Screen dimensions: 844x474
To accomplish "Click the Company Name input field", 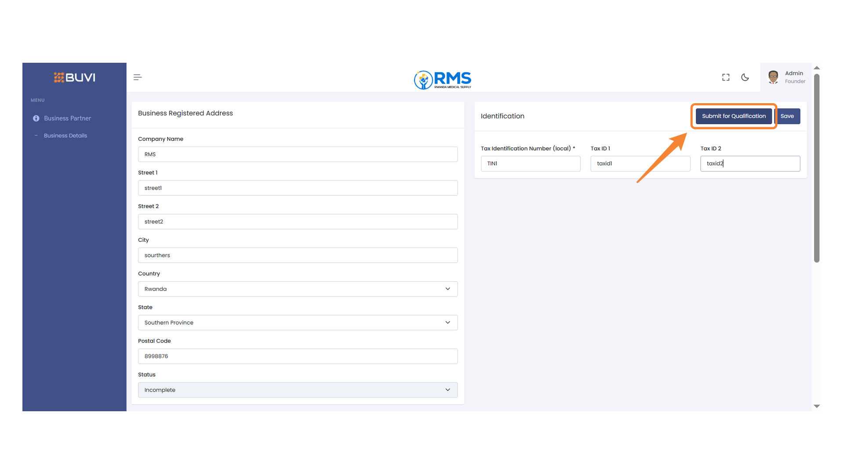I will (298, 154).
